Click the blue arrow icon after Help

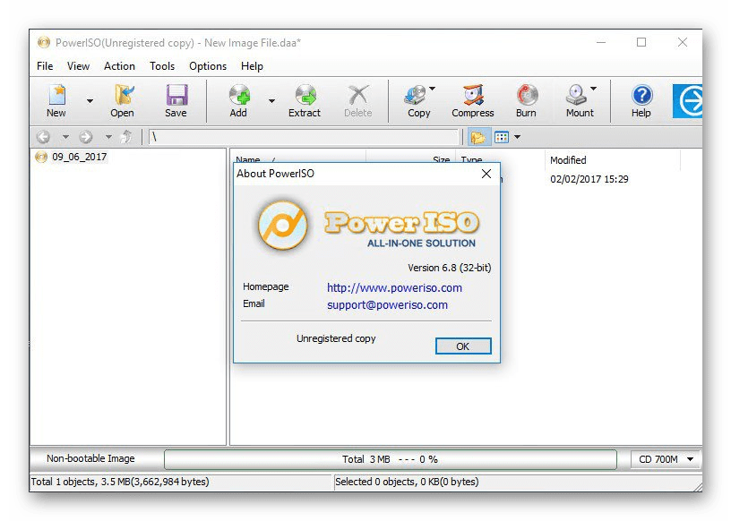click(688, 100)
